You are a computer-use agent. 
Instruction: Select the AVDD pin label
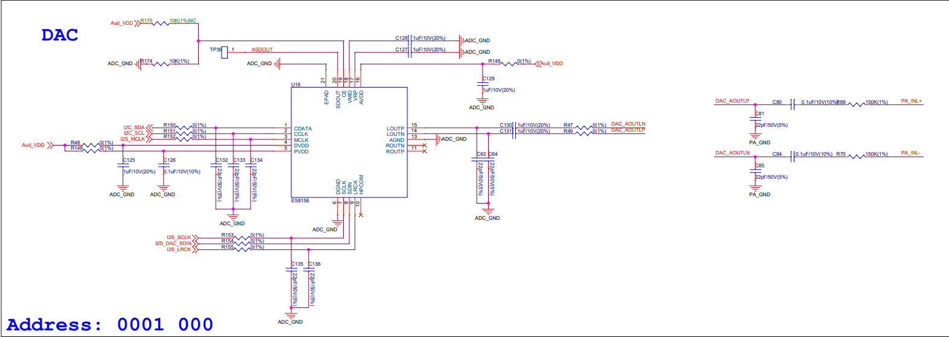tap(361, 97)
